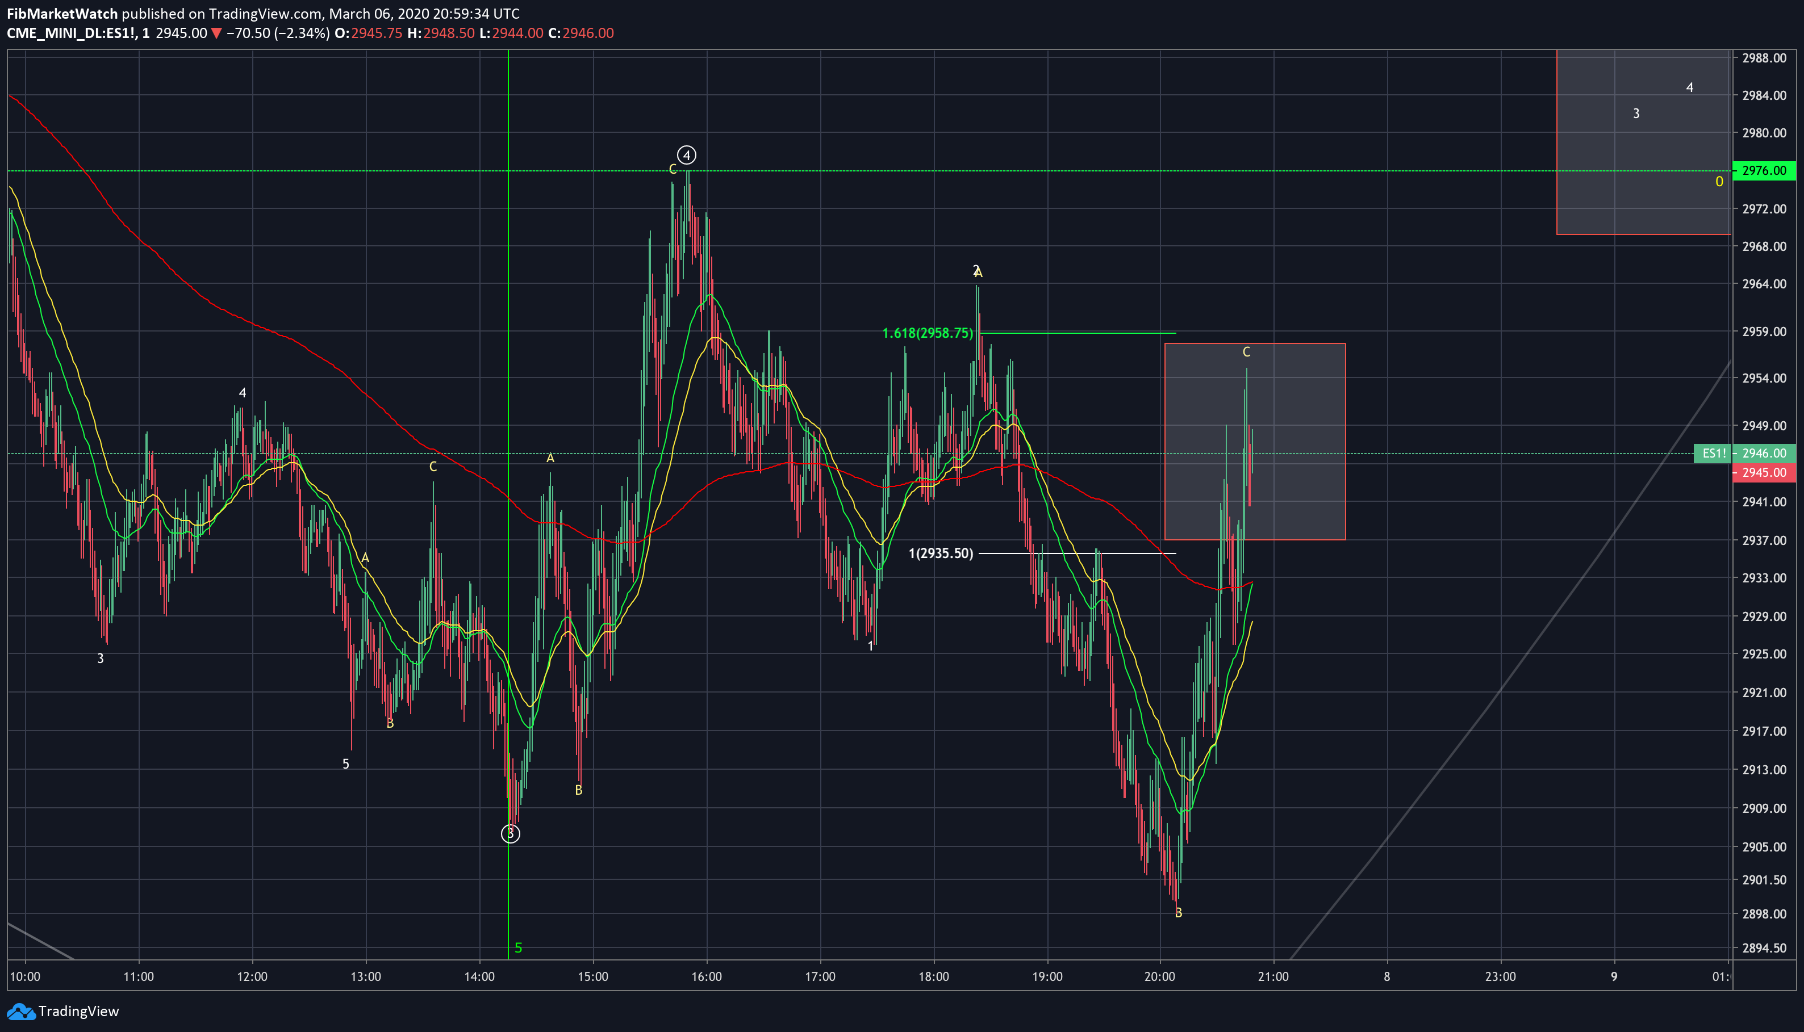Select the circled 3 wave label
Viewport: 1804px width, 1032px height.
(x=511, y=833)
